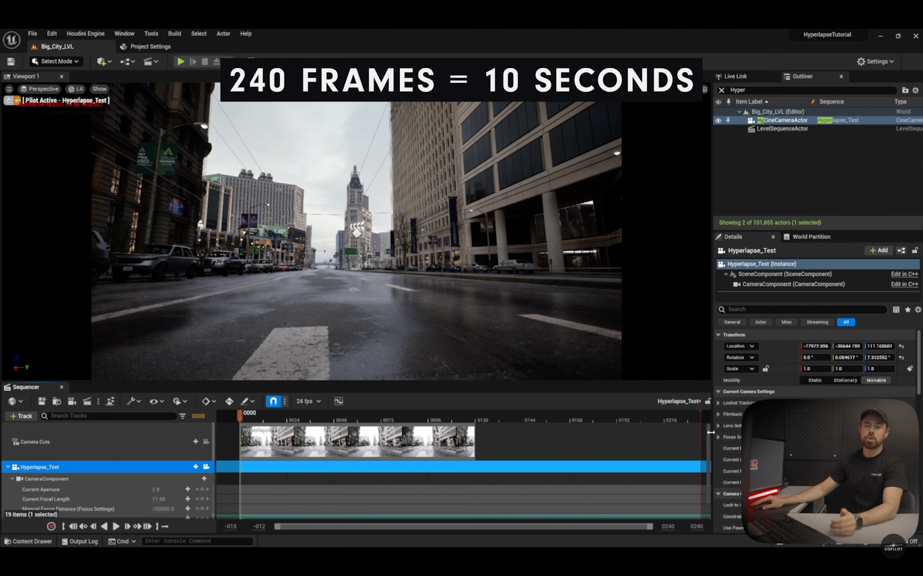Browse to sequence in Content Browser
Screen dimensions: 923x576
tap(57, 401)
